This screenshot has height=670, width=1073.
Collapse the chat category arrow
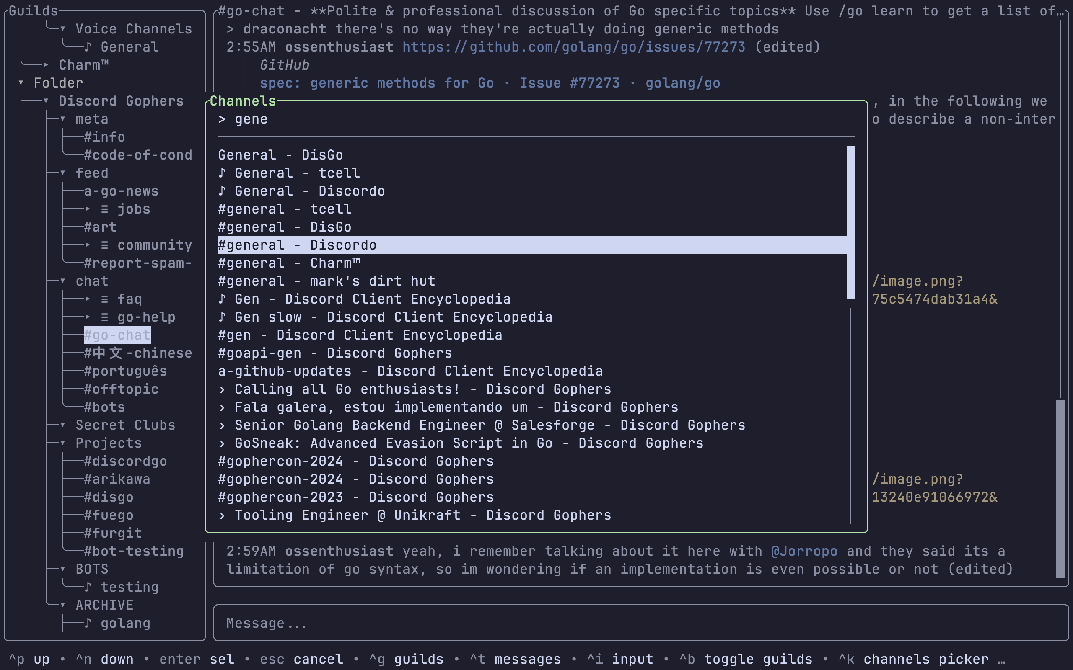tap(63, 281)
